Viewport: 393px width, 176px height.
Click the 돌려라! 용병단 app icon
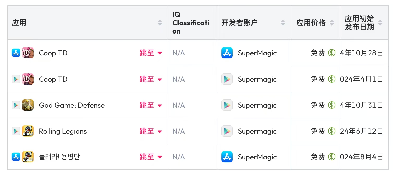[x=28, y=157]
